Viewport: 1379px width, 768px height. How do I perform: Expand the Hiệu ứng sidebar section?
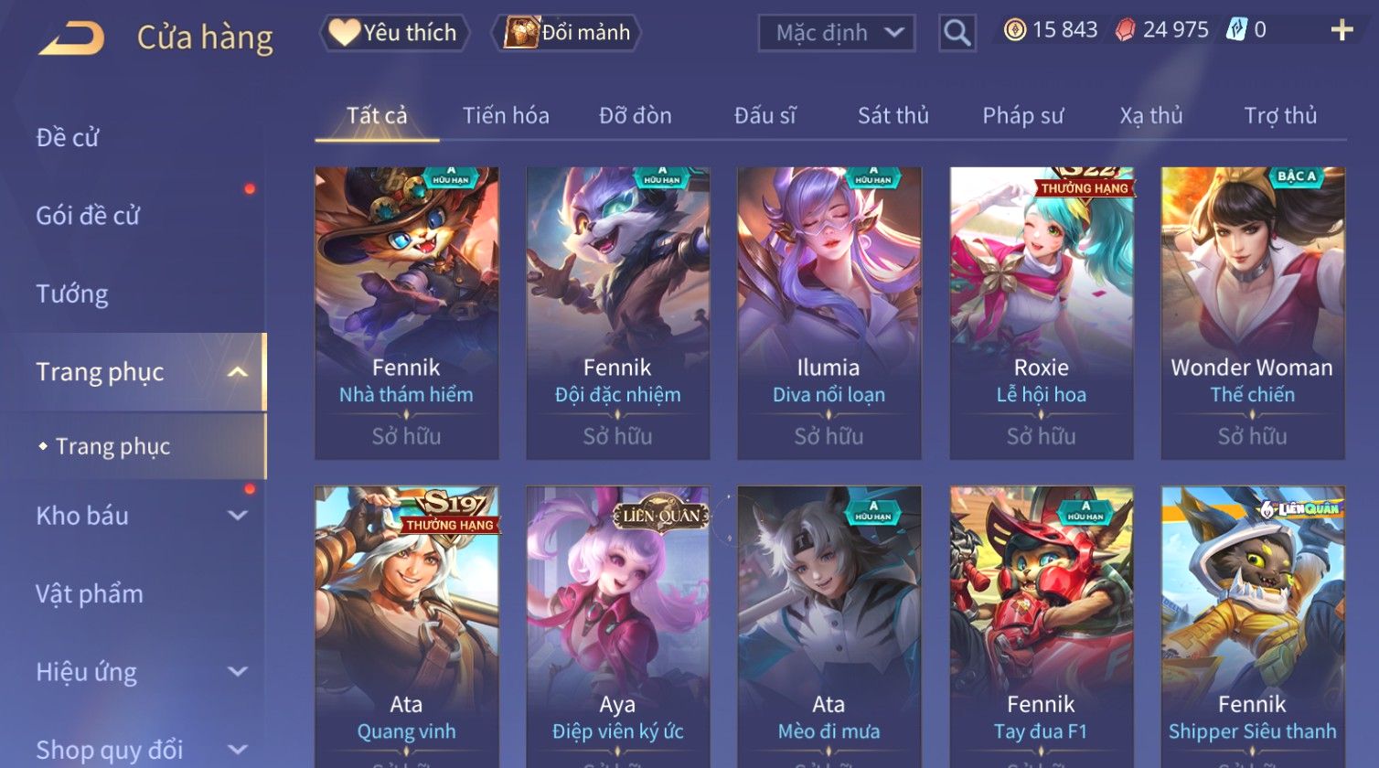coord(238,672)
